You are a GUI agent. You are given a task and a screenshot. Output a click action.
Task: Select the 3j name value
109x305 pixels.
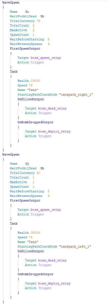27,164
